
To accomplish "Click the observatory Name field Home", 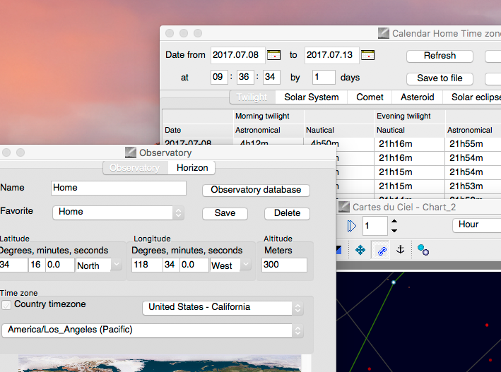I will pos(119,188).
